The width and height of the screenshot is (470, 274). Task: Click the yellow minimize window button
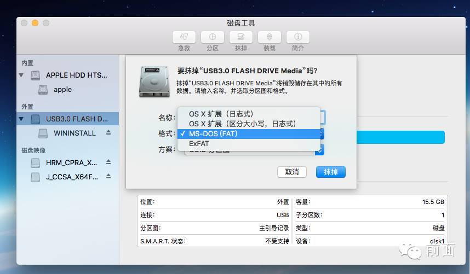[x=35, y=23]
